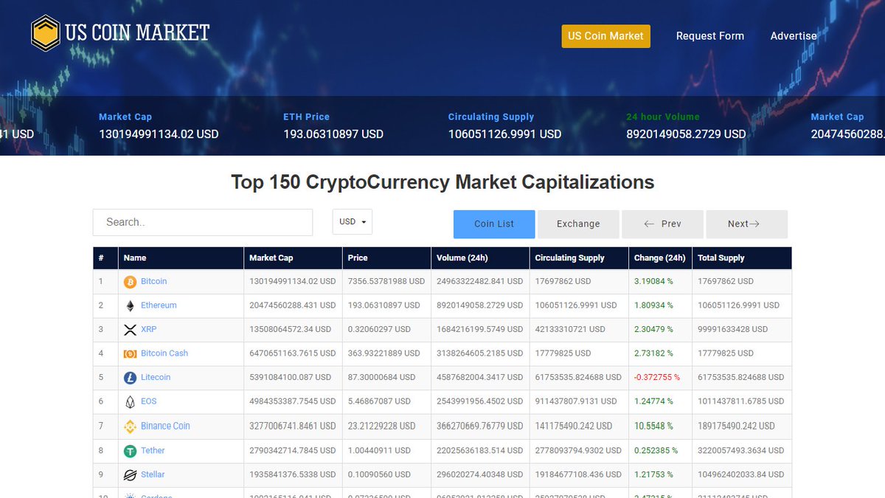Click the ticker value 106051126.9991 USD
Viewport: 885px width, 498px height.
(x=505, y=134)
